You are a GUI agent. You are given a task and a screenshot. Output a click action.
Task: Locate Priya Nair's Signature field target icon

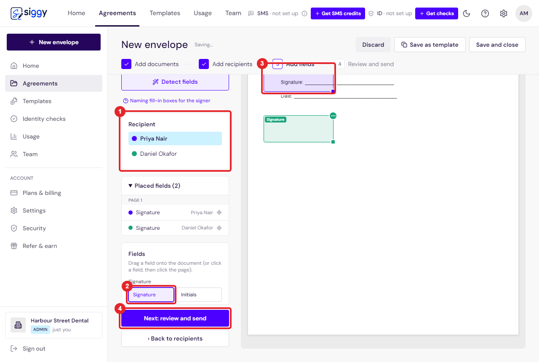click(x=219, y=213)
